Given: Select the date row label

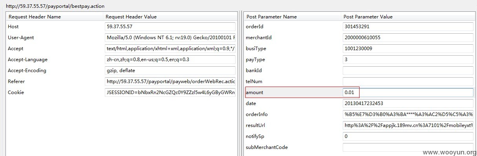Looking at the screenshot, I should coord(251,103).
